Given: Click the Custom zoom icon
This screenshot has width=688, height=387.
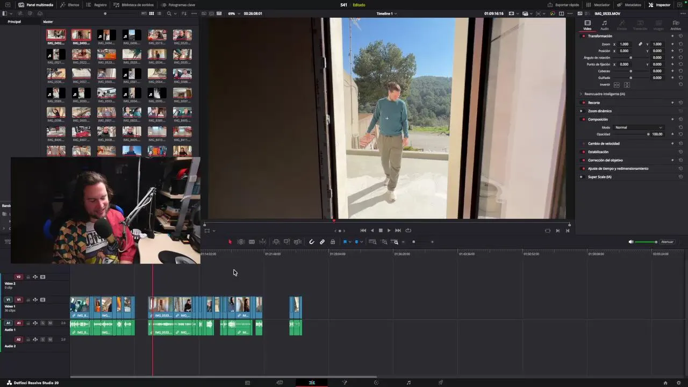Looking at the screenshot, I should click(x=396, y=242).
